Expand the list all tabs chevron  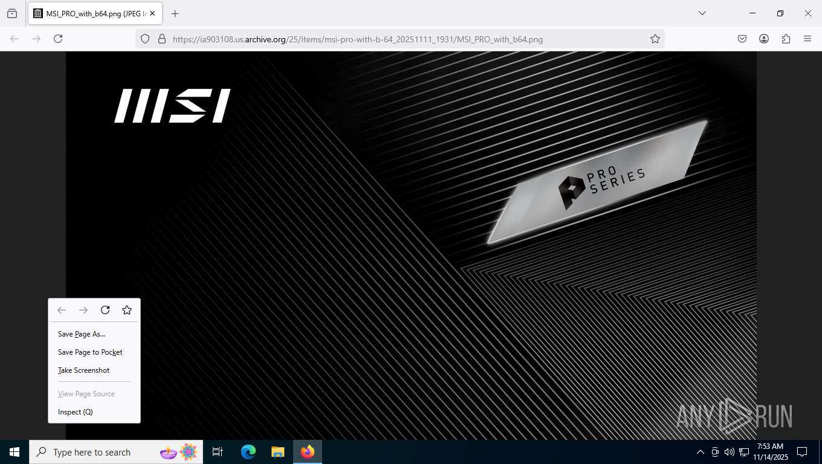[x=702, y=13]
